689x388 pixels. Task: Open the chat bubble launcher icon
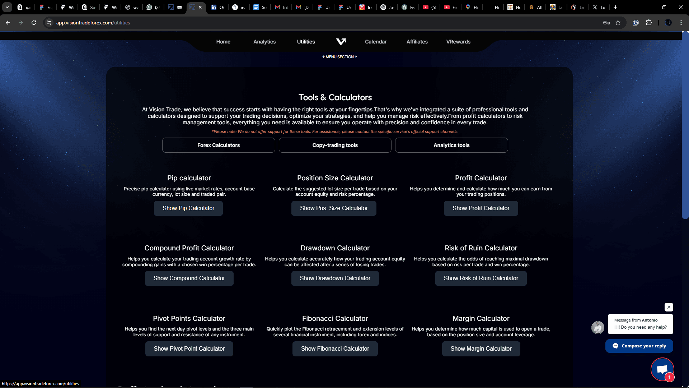[x=662, y=369]
